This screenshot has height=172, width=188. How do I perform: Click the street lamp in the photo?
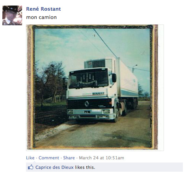[x=134, y=68]
